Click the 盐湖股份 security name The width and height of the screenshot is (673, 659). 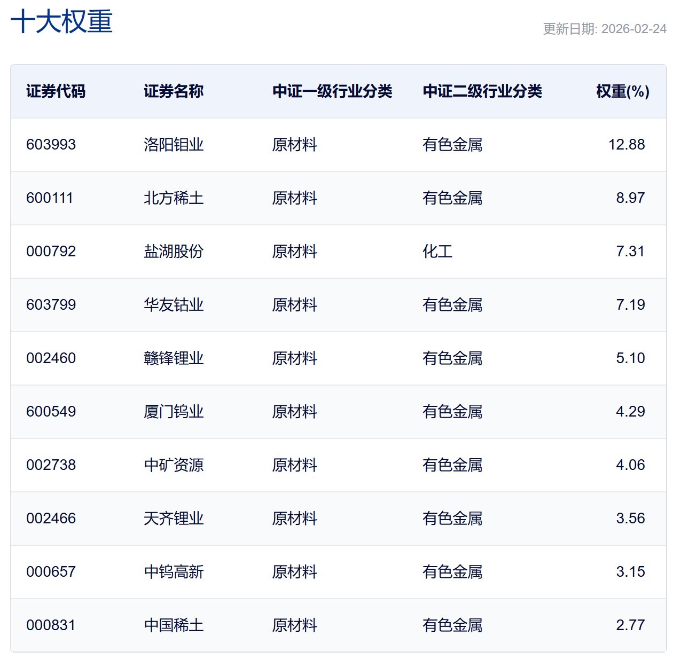point(174,252)
